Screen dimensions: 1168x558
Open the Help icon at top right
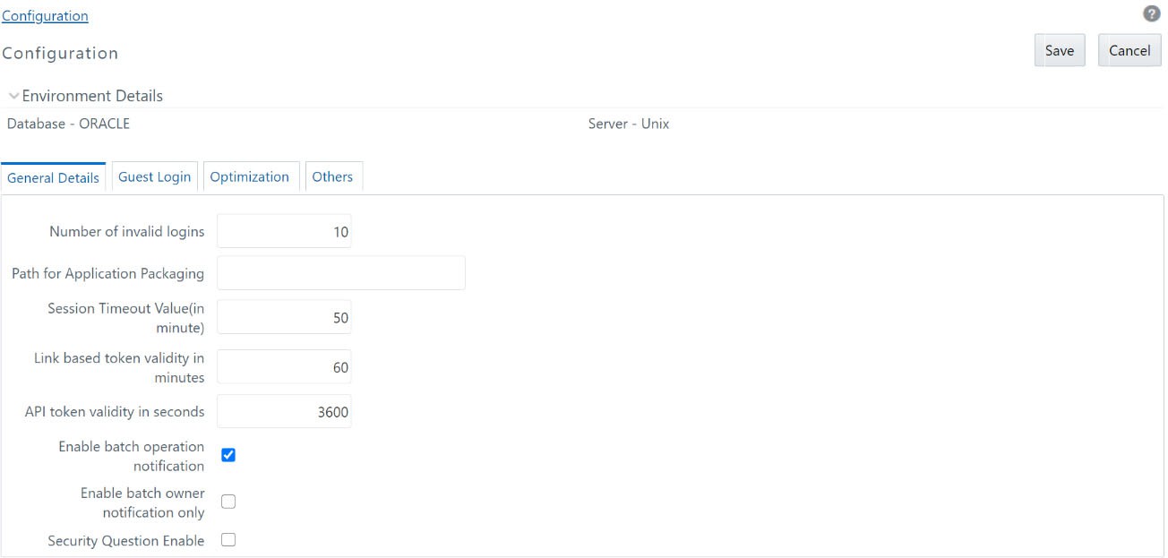coord(1152,13)
